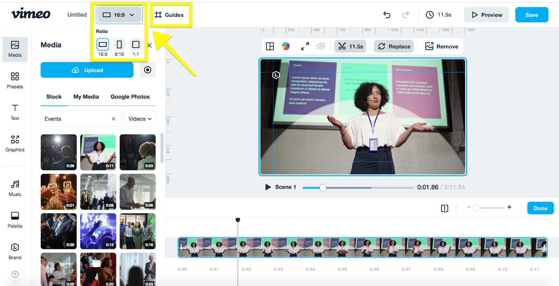Open the Media panel in sidebar
The image size is (559, 286).
click(x=15, y=49)
